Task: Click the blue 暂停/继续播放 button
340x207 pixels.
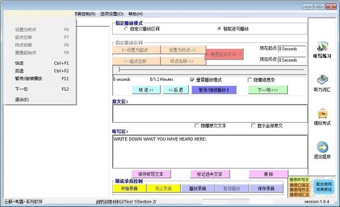Action: tap(214, 90)
